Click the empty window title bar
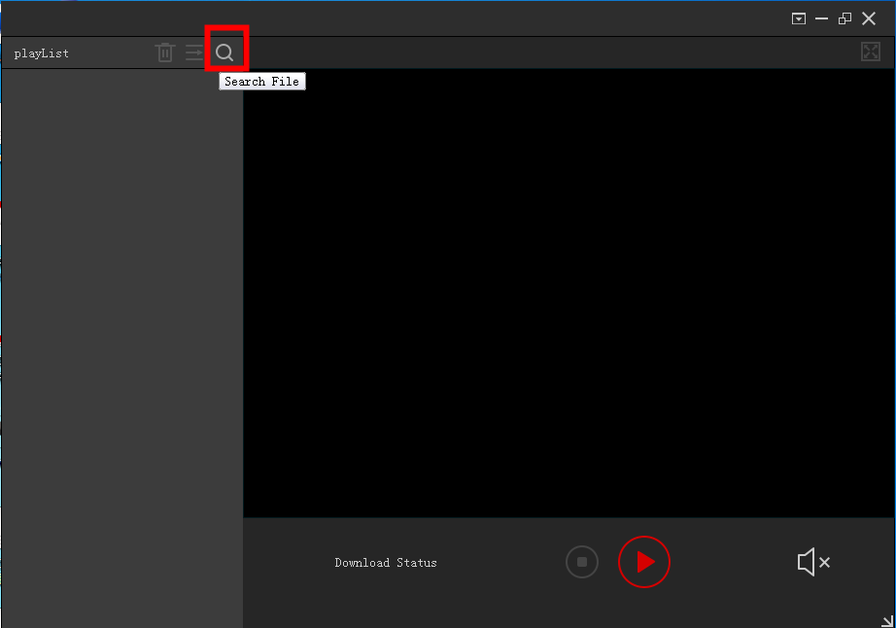 tap(389, 18)
